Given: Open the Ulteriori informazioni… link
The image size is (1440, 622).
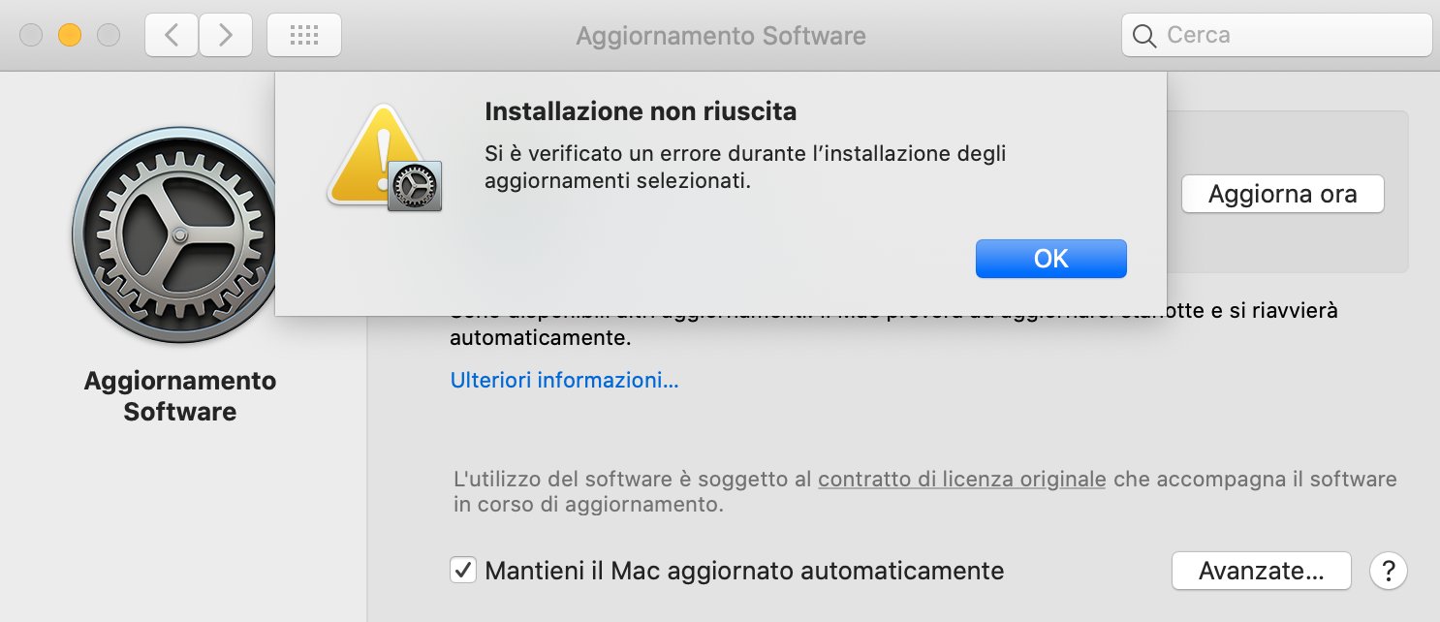Looking at the screenshot, I should click(x=564, y=380).
